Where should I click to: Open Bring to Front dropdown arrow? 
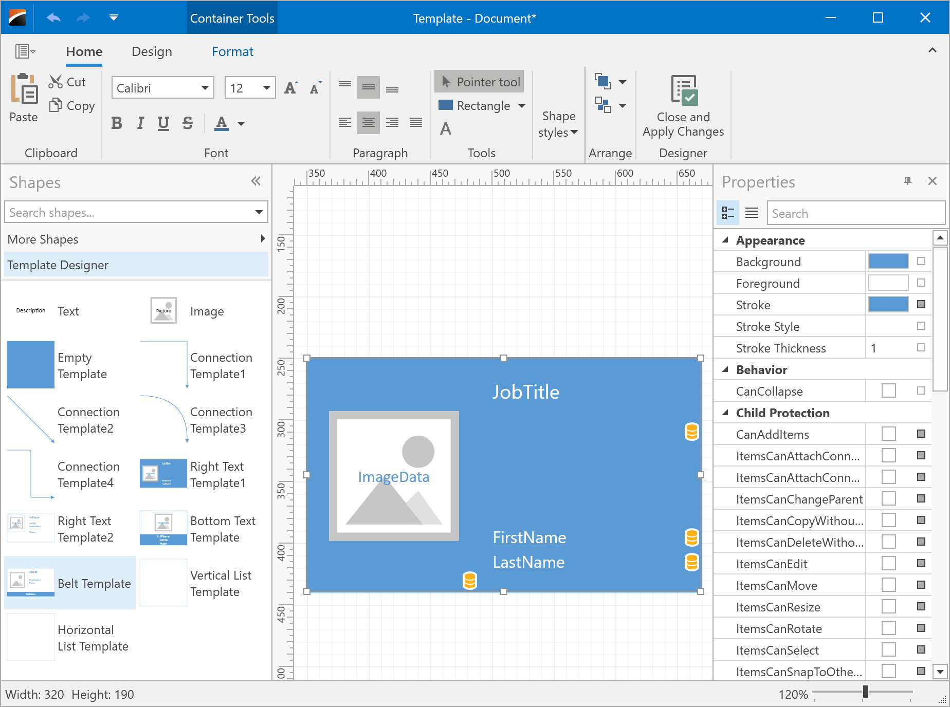(x=623, y=82)
